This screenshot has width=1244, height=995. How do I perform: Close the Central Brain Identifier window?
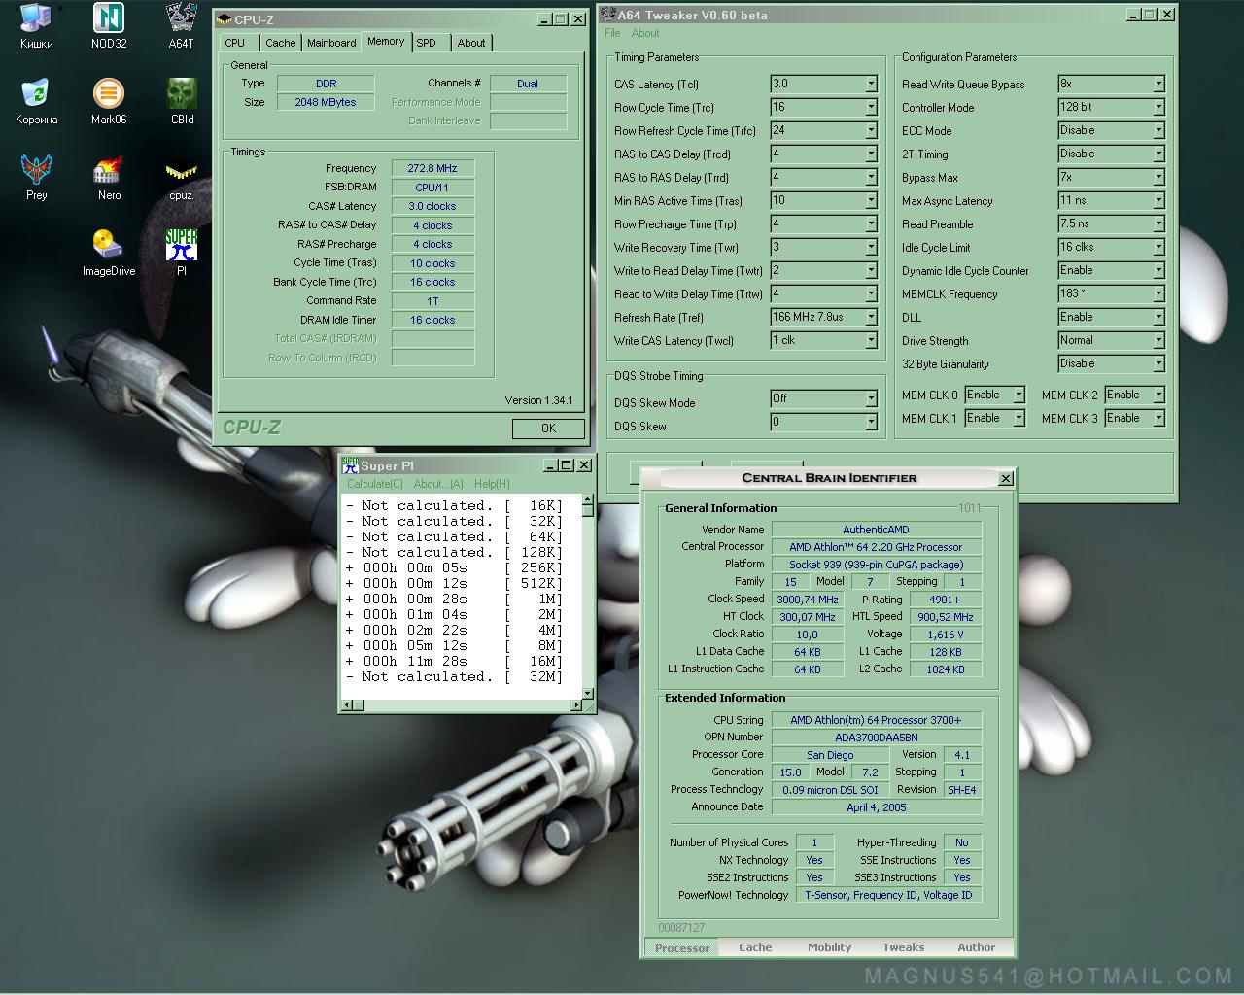pos(1006,478)
